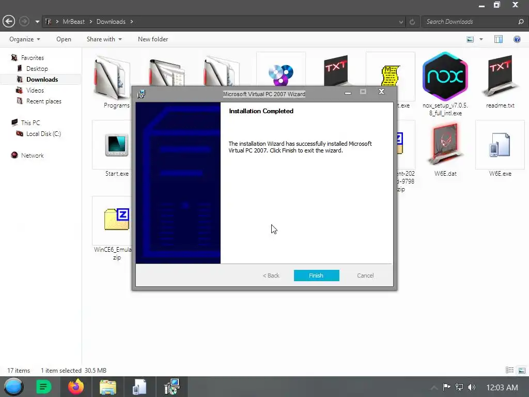Click the Action Center flag icon
529x397 pixels.
tap(447, 387)
